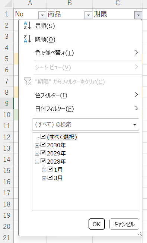Select row 12 header
Screen dimensions: 147x243
(7, 137)
